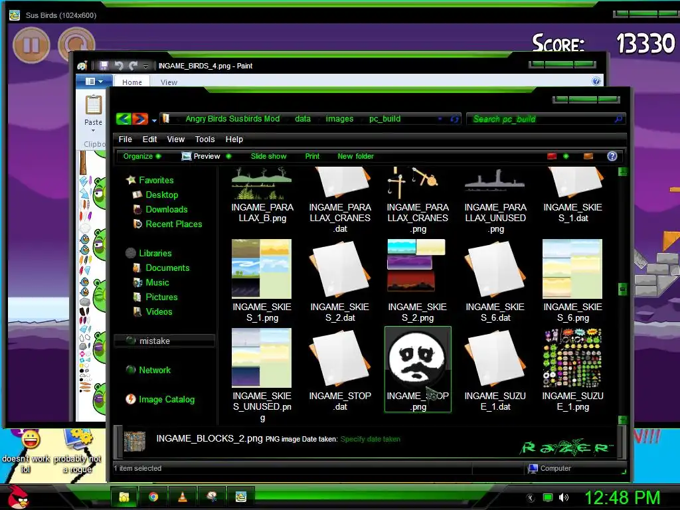Viewport: 680px width, 510px height.
Task: Click the Save icon in Paint title bar
Action: coord(104,66)
